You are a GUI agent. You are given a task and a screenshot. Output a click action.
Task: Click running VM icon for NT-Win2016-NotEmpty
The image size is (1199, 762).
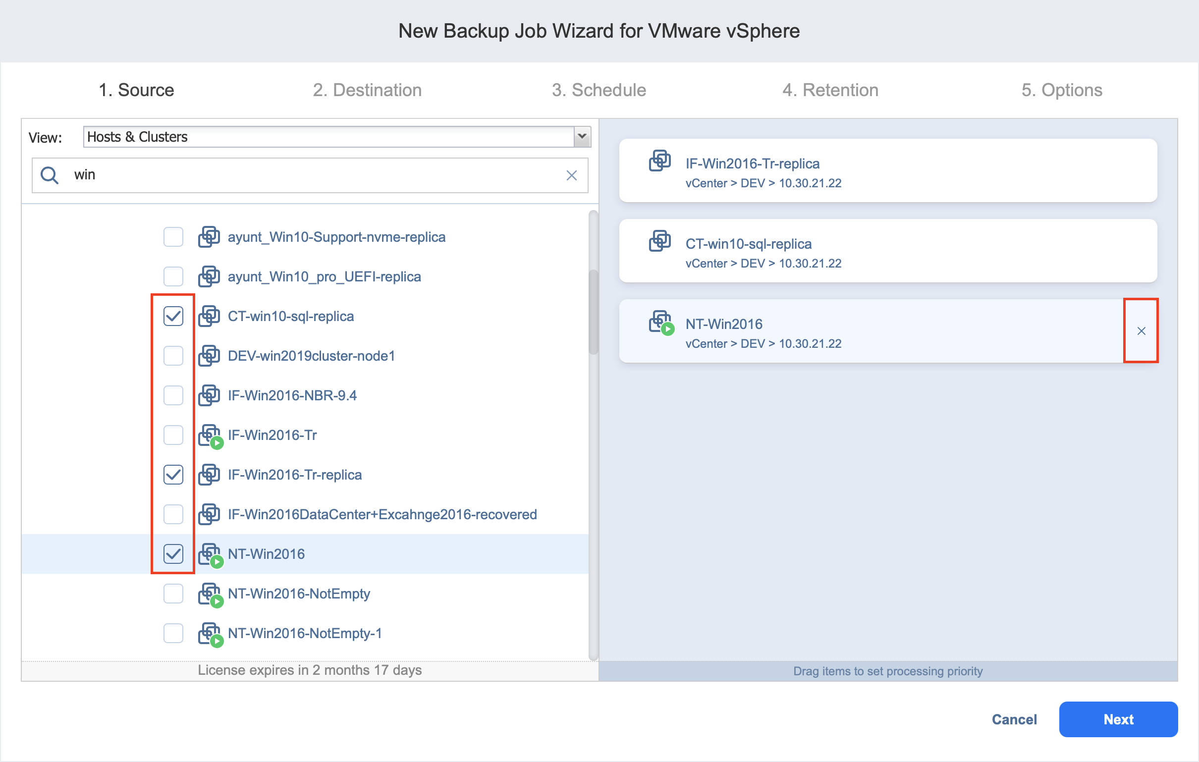[211, 595]
